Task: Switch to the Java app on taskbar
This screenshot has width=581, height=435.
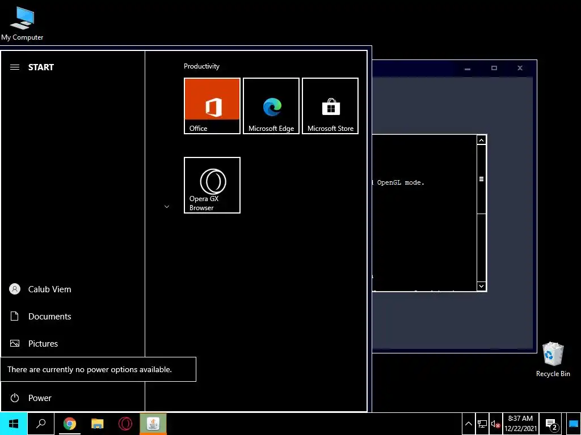Action: click(x=153, y=424)
